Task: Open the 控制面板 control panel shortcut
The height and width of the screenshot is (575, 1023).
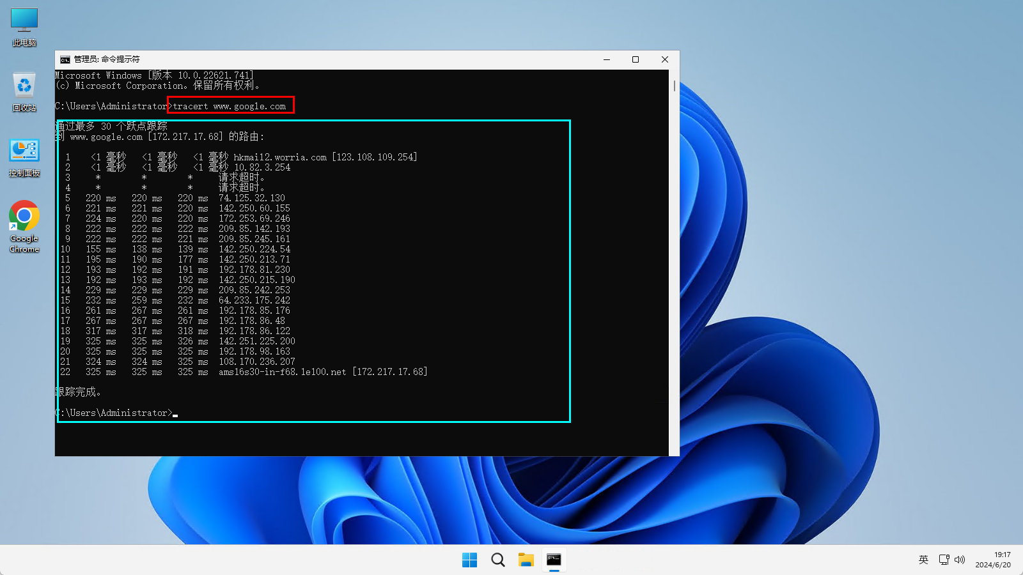Action: [24, 158]
